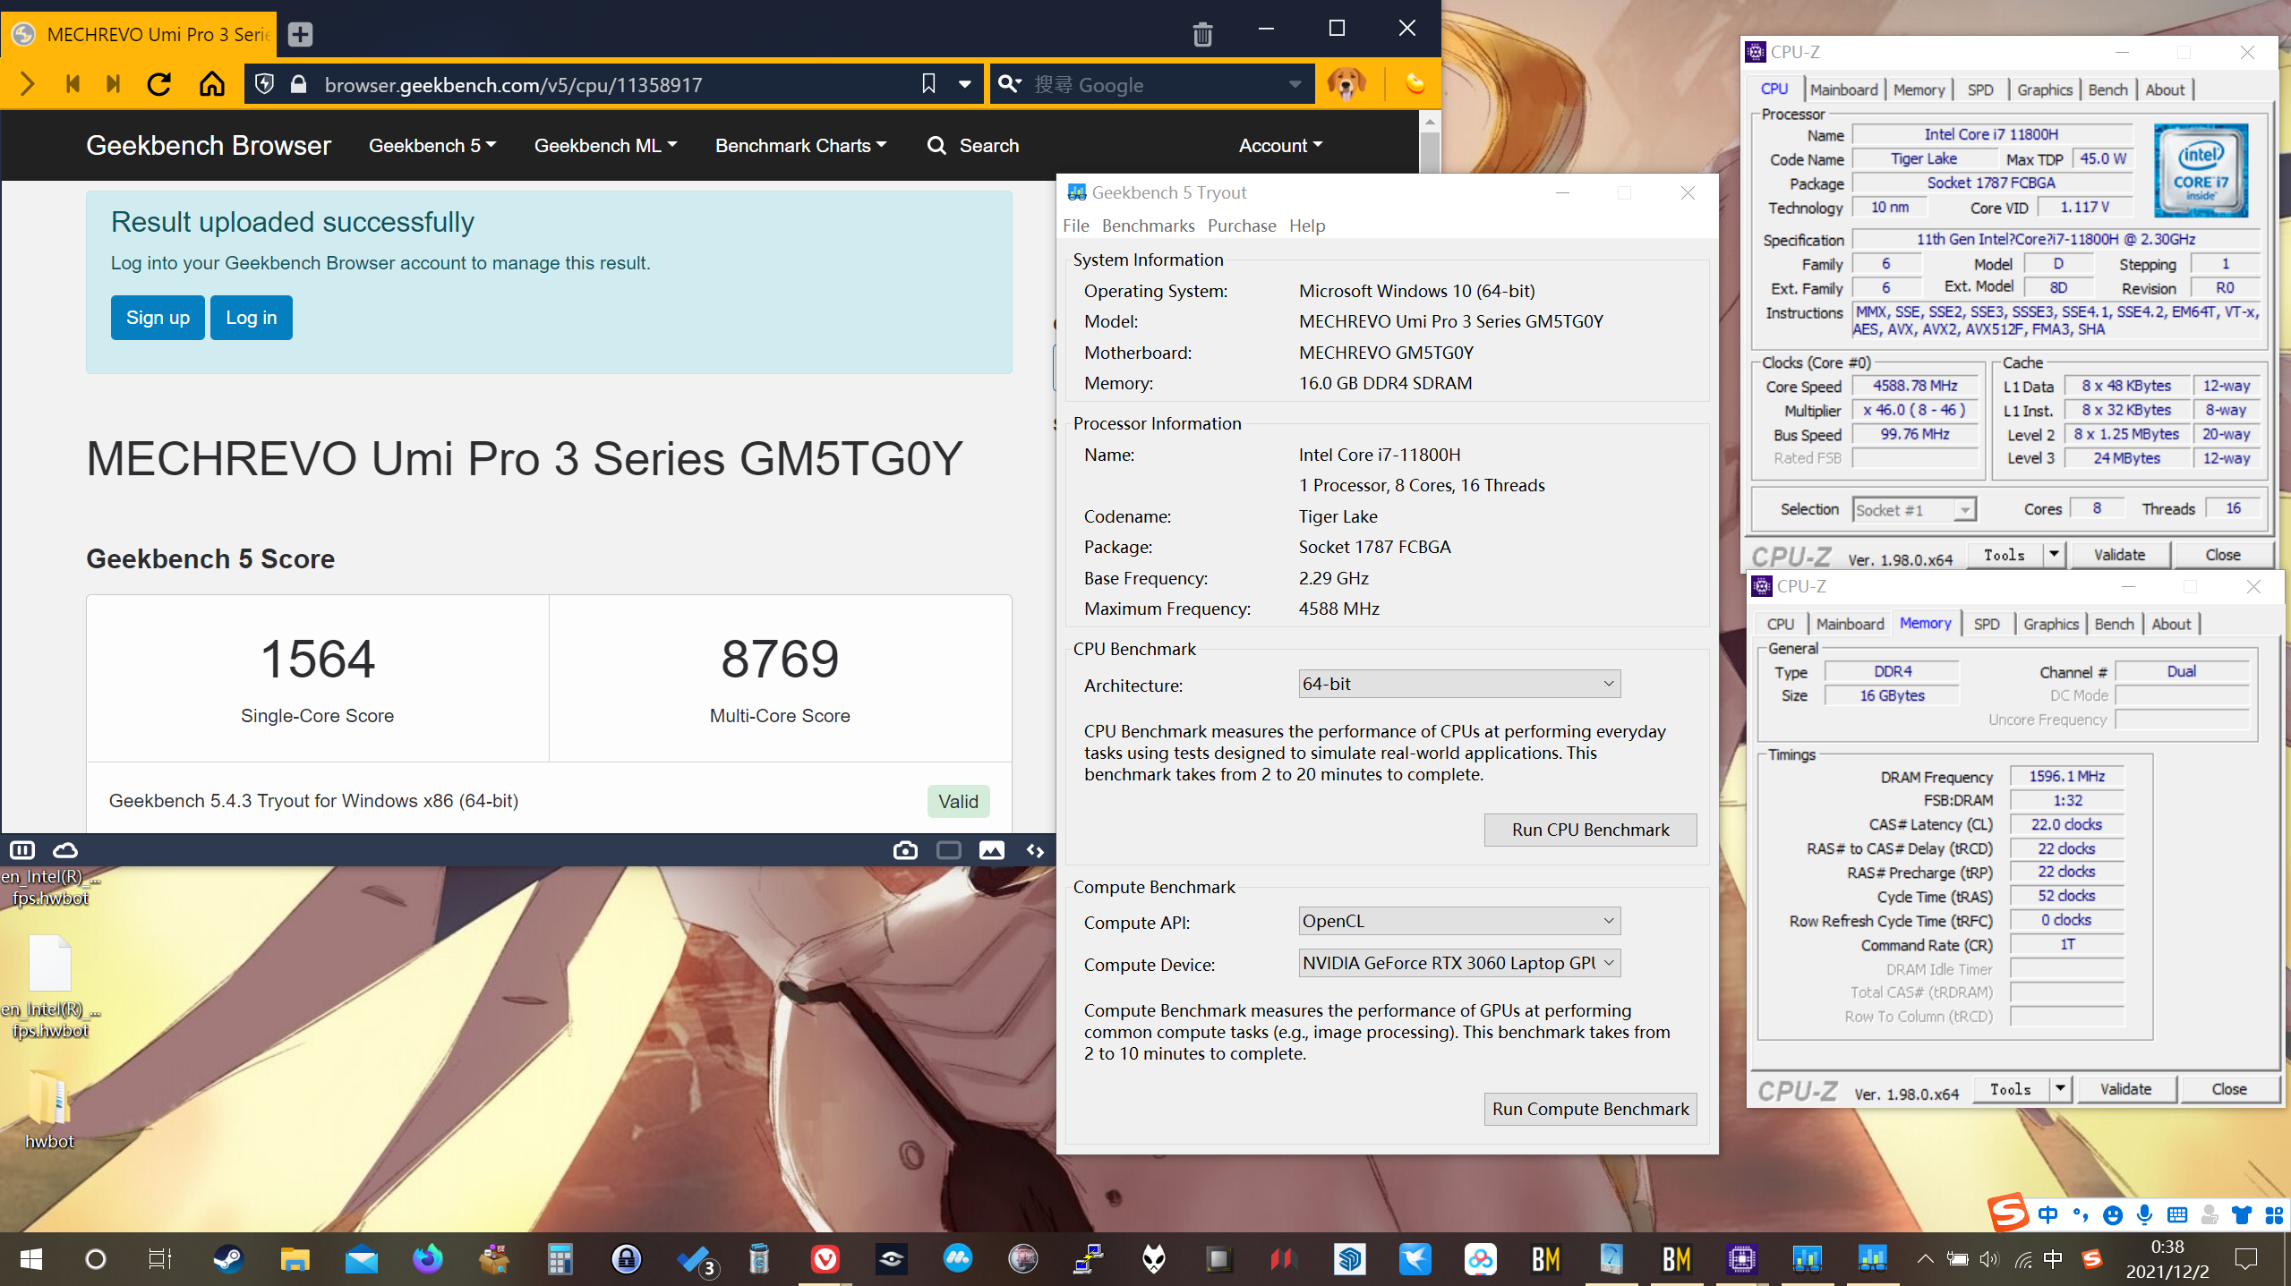2291x1286 pixels.
Task: Open the notification center icon
Action: [x=2244, y=1259]
